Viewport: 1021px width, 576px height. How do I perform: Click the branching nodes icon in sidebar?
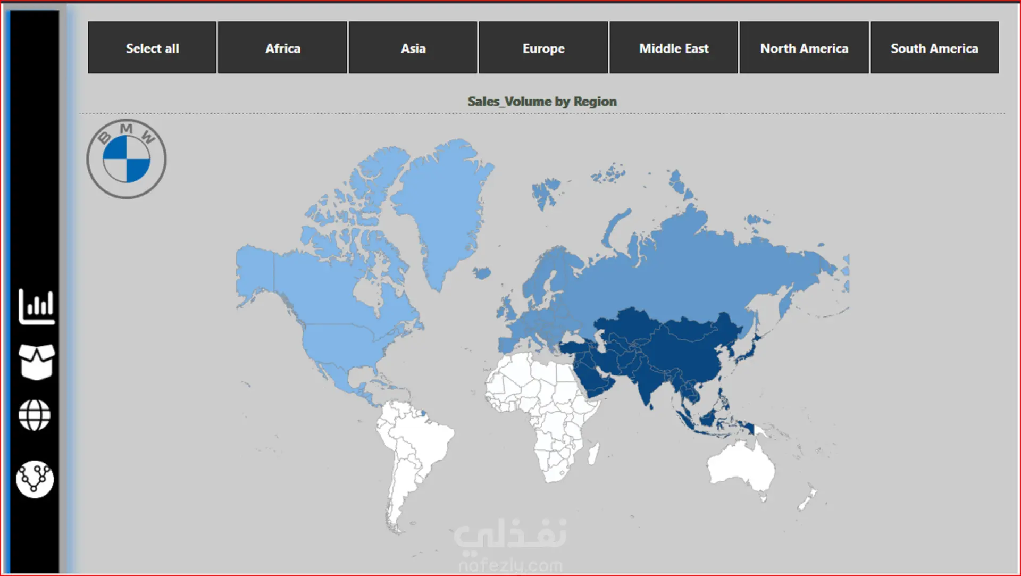point(35,479)
